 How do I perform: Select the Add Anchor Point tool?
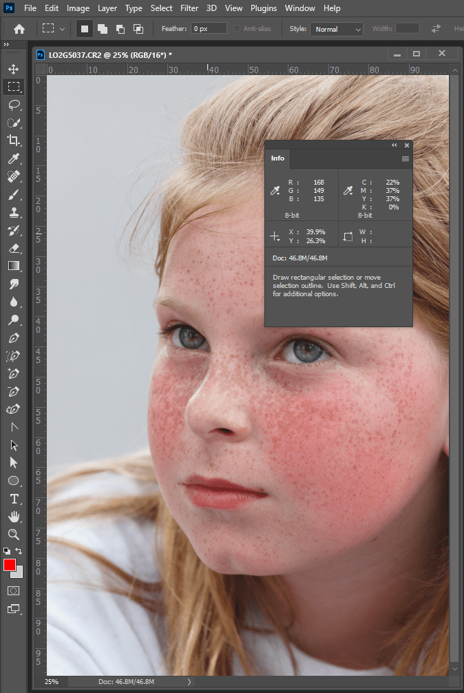pyautogui.click(x=14, y=374)
